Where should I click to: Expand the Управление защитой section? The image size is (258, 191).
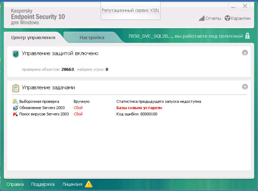pos(245,53)
